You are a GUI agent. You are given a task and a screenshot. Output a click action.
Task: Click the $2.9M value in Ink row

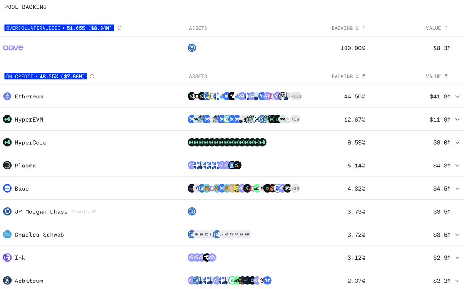pyautogui.click(x=442, y=258)
